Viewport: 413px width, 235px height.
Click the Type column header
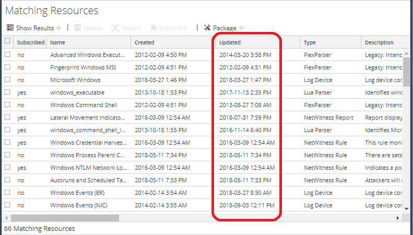pos(310,42)
